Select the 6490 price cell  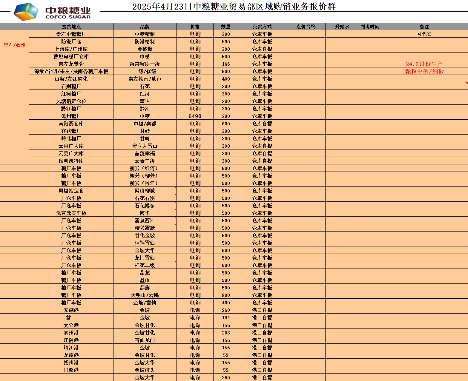(x=195, y=116)
